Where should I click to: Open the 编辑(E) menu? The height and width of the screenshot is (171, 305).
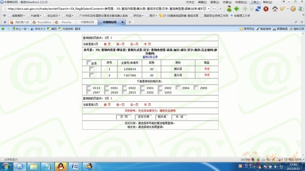(202, 2)
